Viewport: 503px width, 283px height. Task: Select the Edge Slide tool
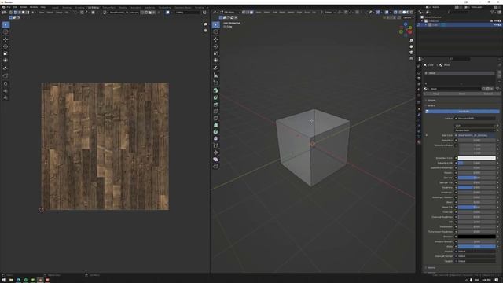pos(216,145)
